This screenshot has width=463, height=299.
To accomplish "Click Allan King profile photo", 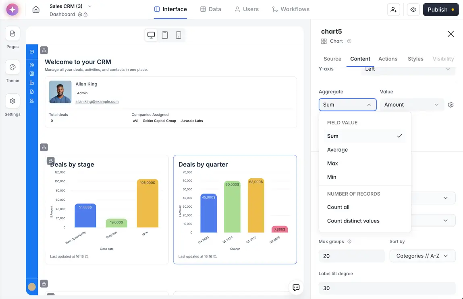I will point(60,92).
